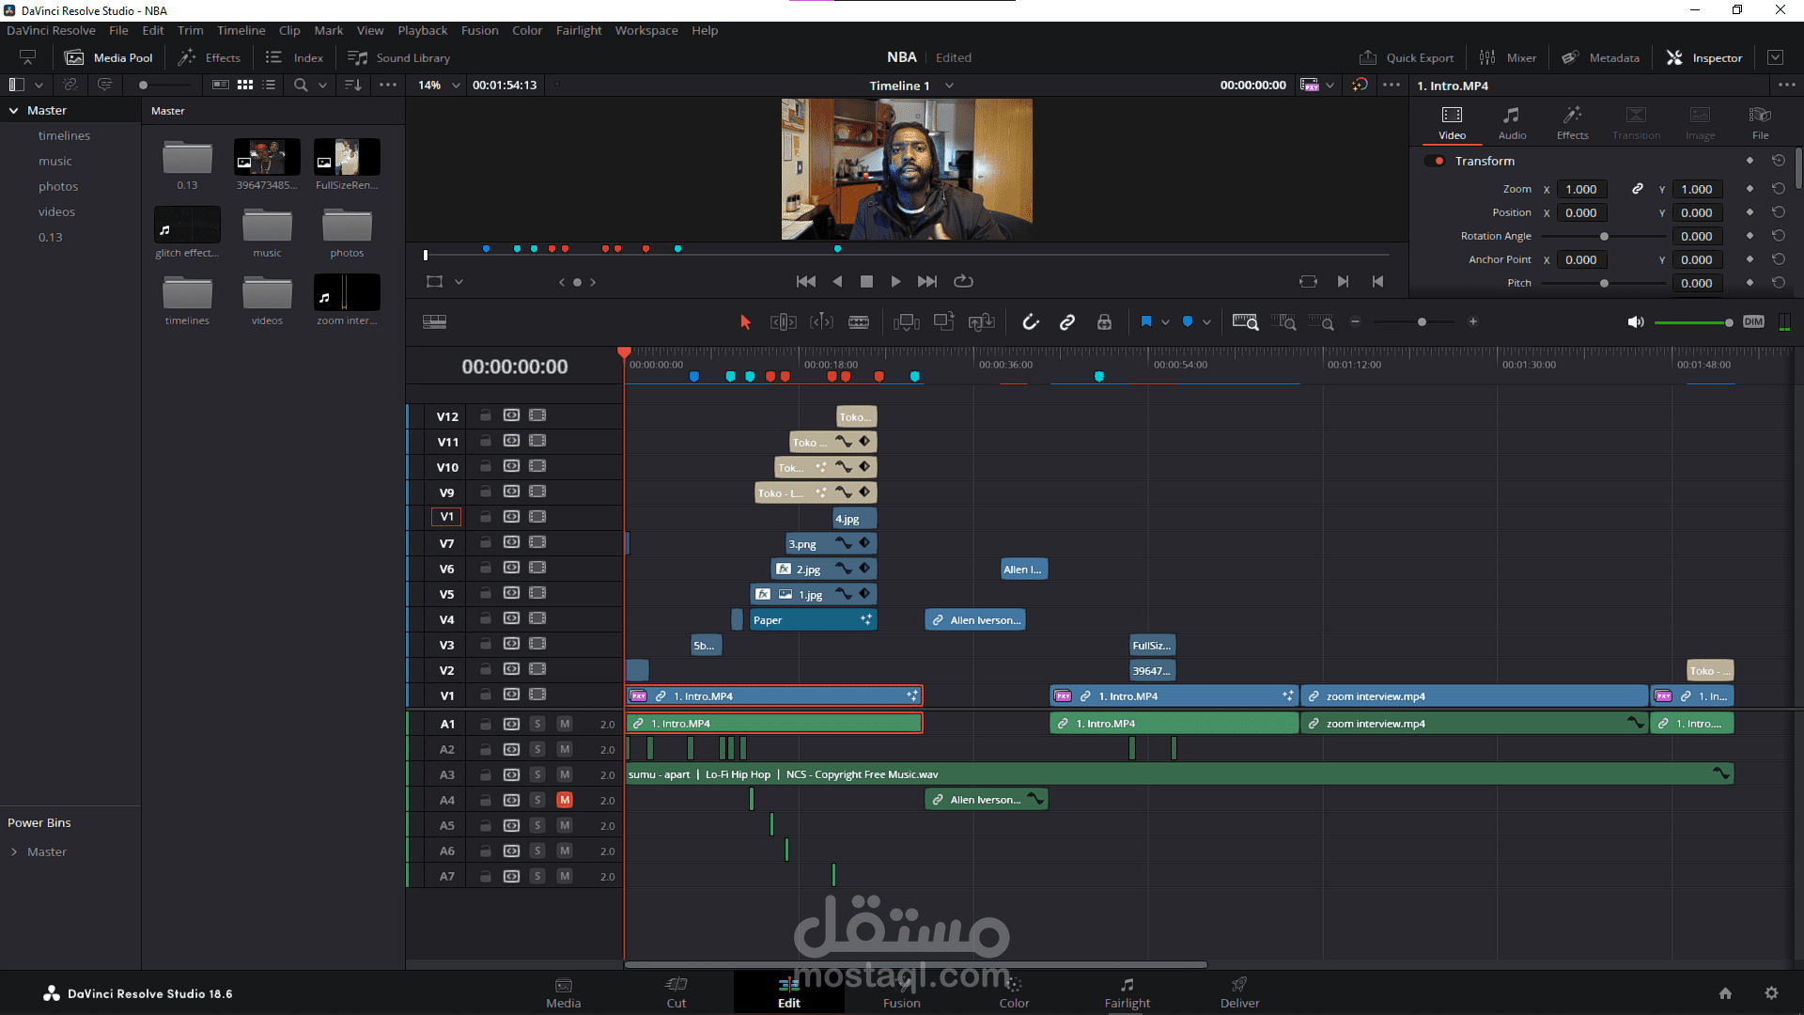Click the Quick Export button
Image resolution: width=1804 pixels, height=1015 pixels.
pyautogui.click(x=1407, y=57)
